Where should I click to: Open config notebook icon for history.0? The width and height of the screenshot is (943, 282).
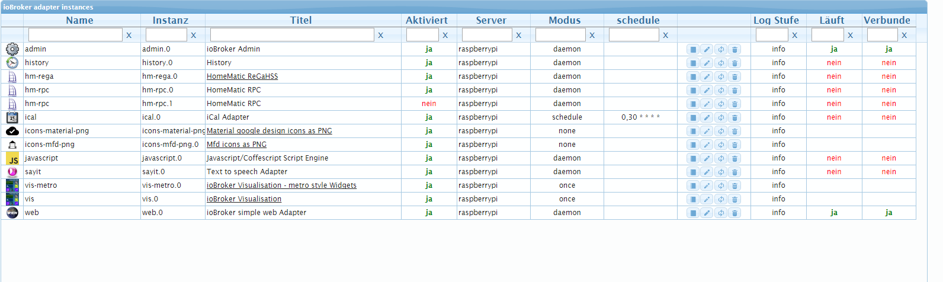(693, 63)
